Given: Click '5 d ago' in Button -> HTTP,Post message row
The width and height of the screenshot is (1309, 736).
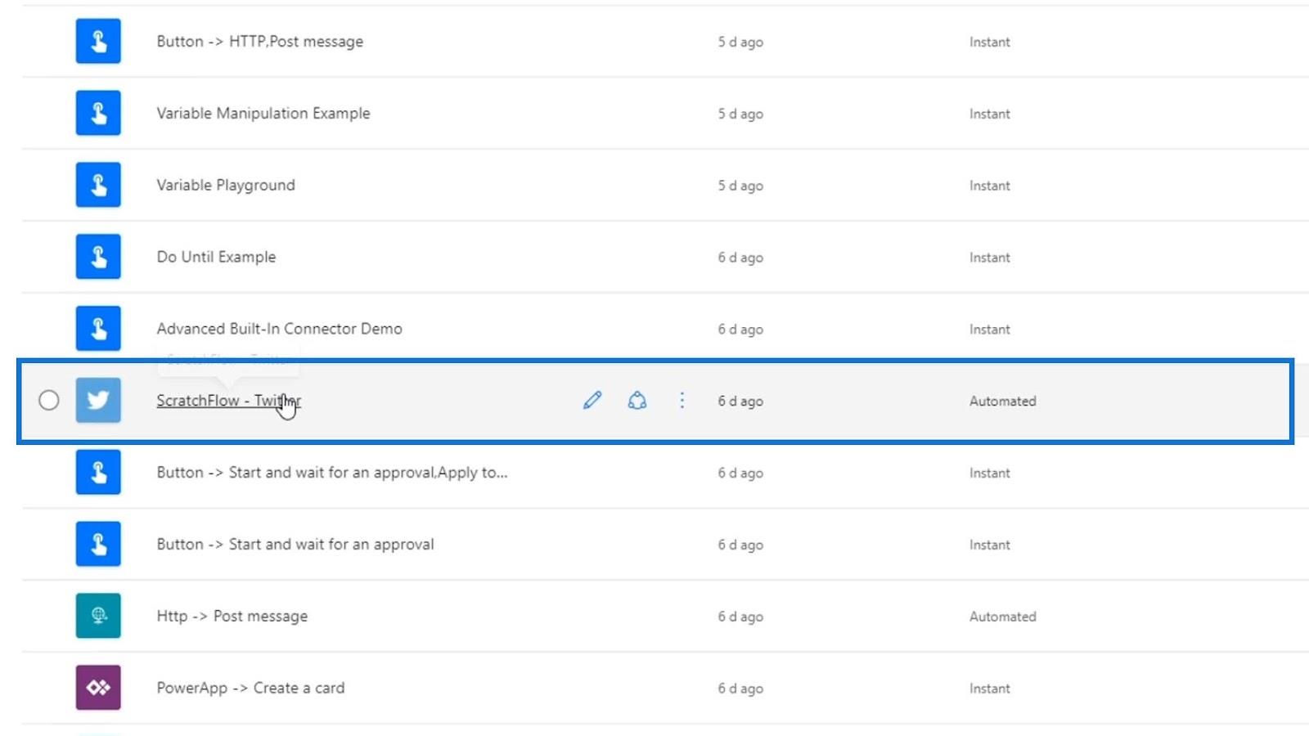Looking at the screenshot, I should tap(740, 42).
